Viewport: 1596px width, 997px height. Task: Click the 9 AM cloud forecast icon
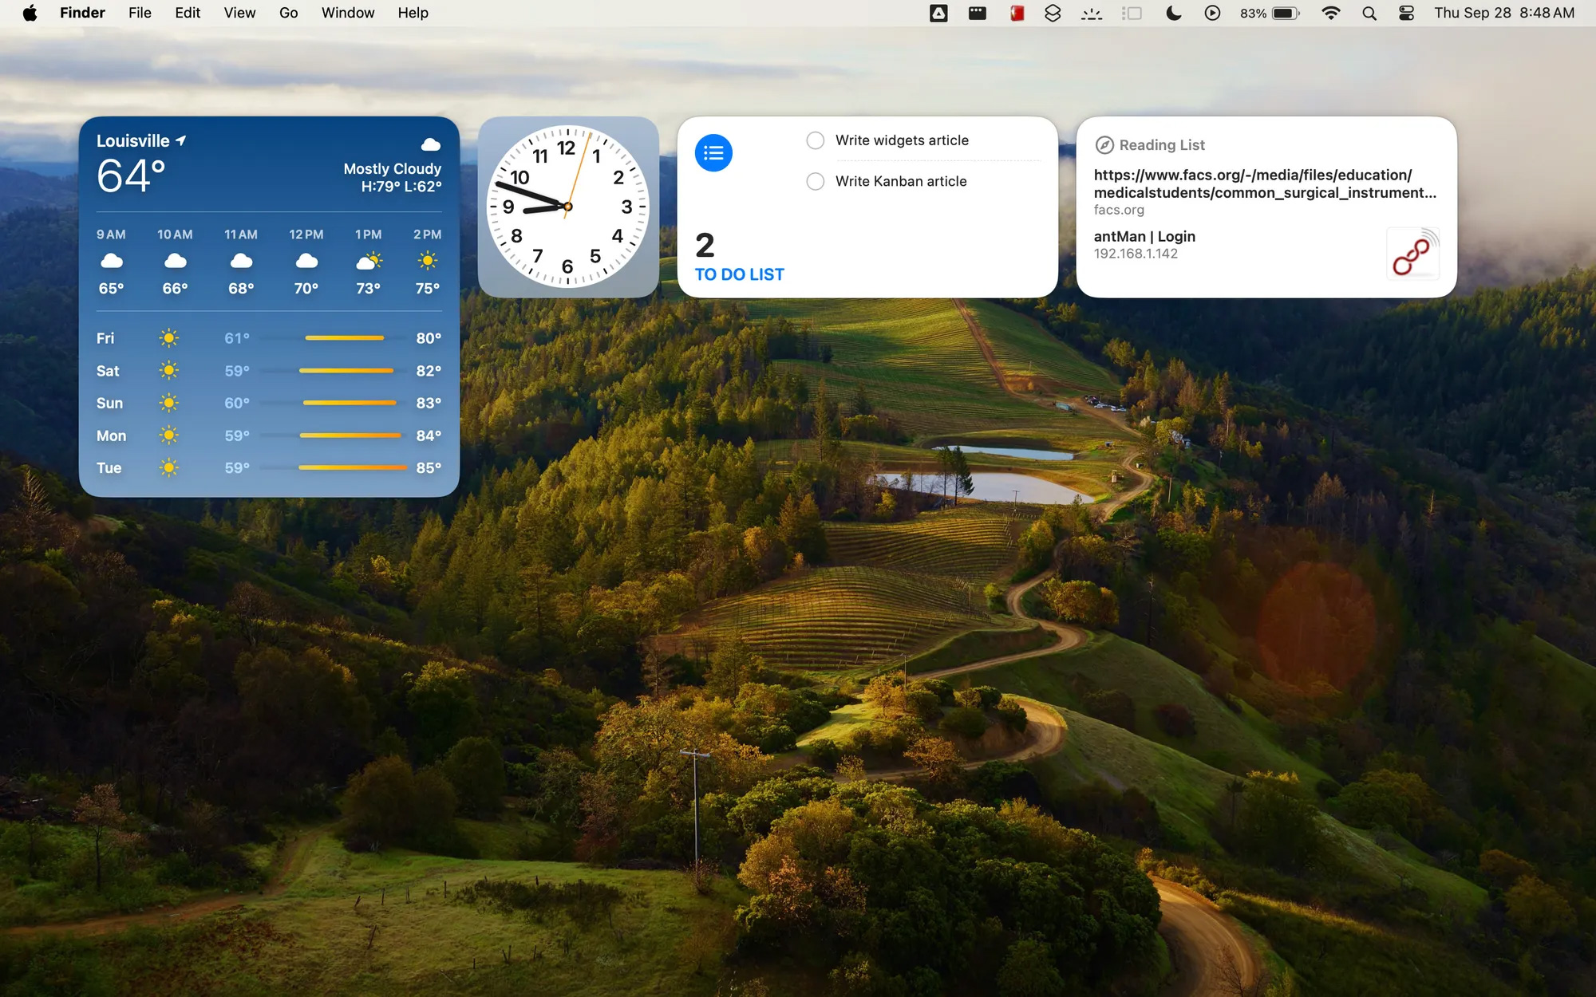coord(112,261)
